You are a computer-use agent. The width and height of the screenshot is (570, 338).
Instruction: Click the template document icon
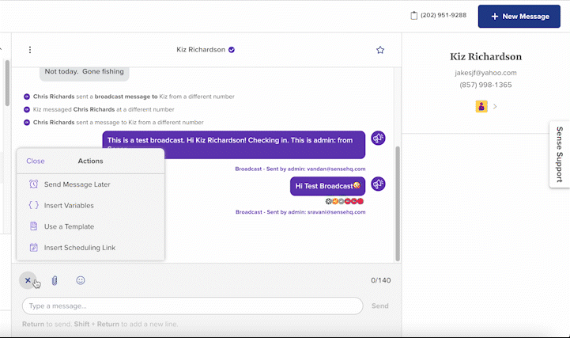click(33, 226)
